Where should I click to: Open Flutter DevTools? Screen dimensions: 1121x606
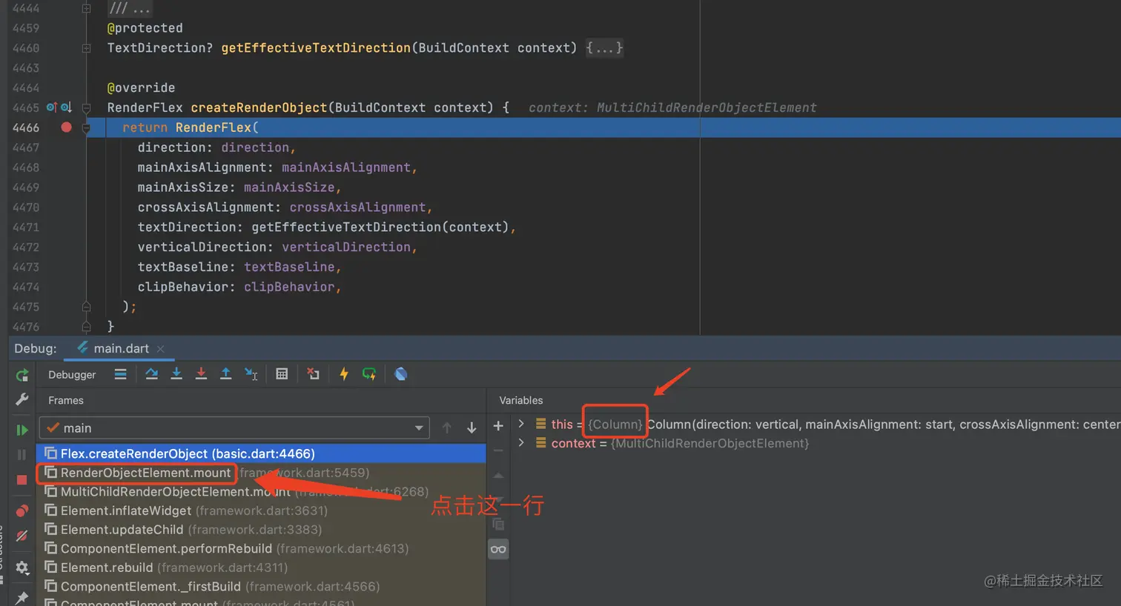pos(401,374)
